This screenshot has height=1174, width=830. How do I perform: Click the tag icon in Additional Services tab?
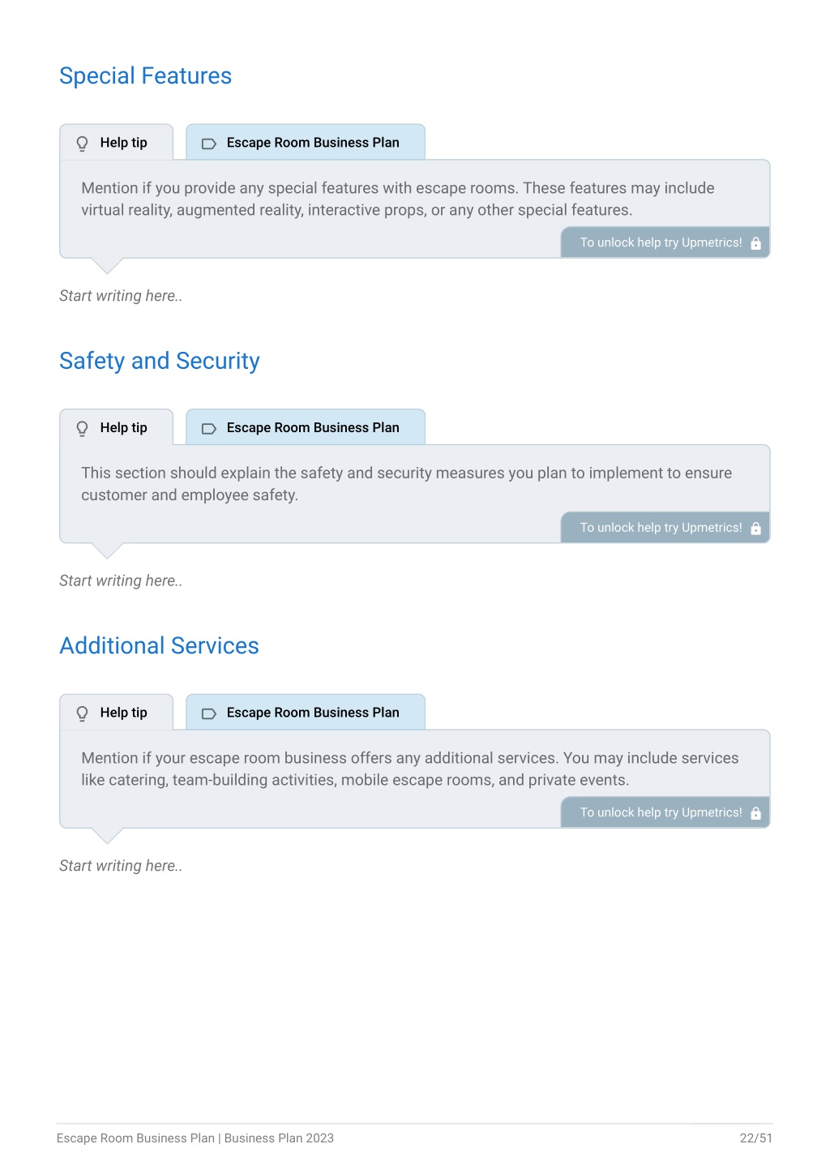coord(208,713)
